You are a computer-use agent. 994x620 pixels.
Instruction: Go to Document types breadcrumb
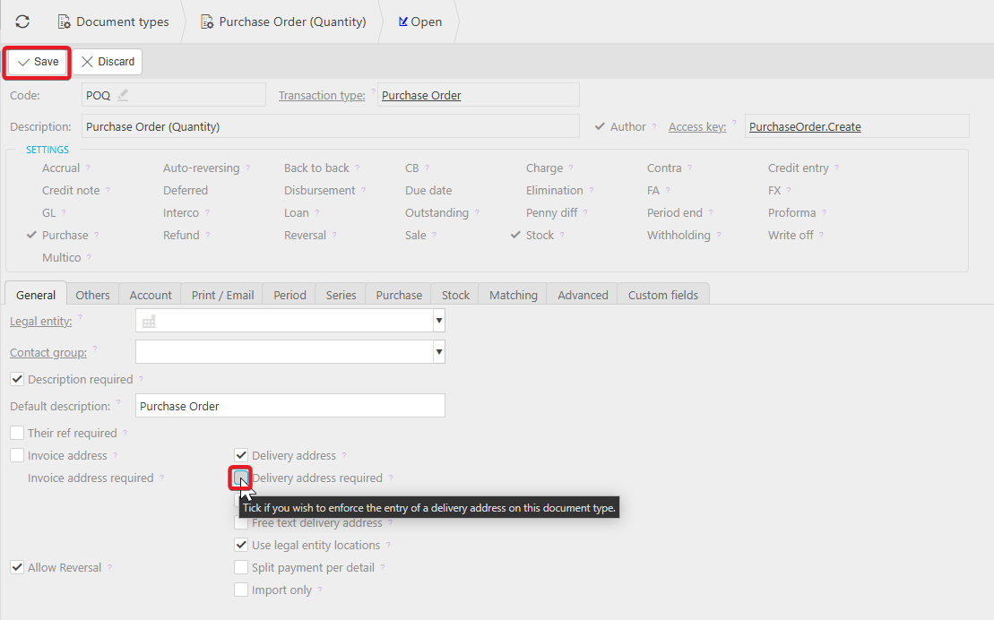(114, 22)
